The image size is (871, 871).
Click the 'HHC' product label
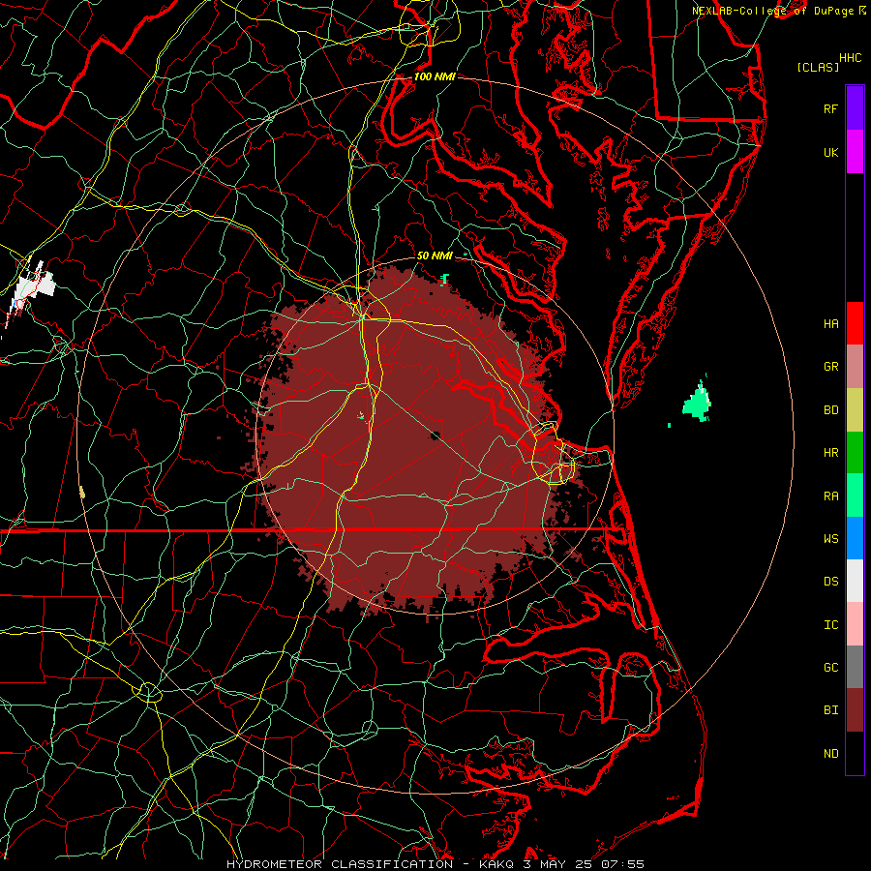coord(850,58)
